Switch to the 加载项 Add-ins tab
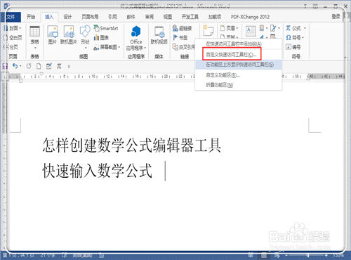The height and width of the screenshot is (260, 351). coord(215,17)
